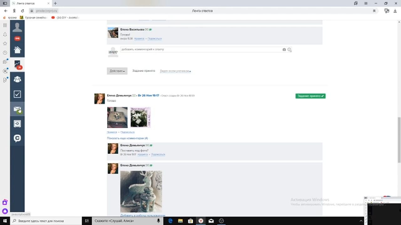
Task: Activate the Alice voice microphone in taskbar
Action: point(159,221)
